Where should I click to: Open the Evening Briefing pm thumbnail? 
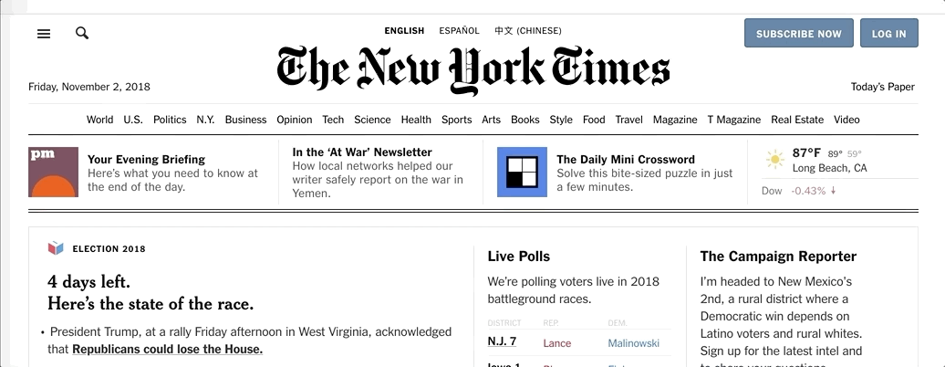coord(53,172)
